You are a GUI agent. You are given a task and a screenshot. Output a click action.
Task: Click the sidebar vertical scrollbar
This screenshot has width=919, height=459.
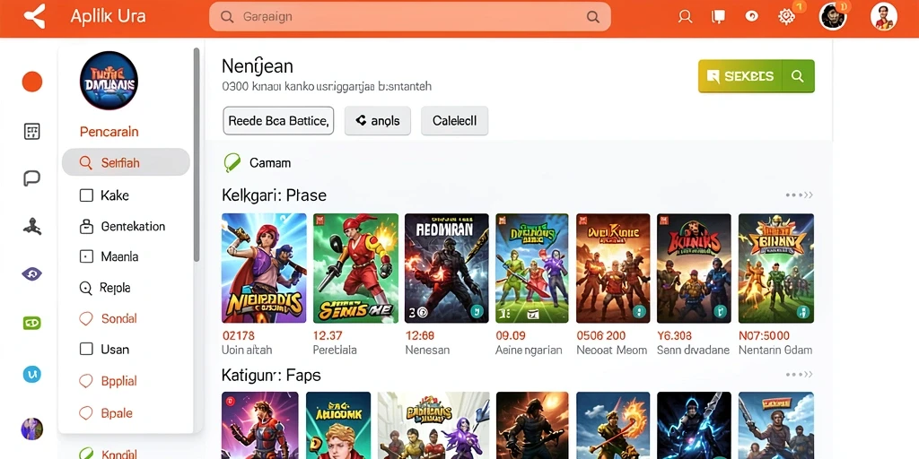click(x=197, y=154)
